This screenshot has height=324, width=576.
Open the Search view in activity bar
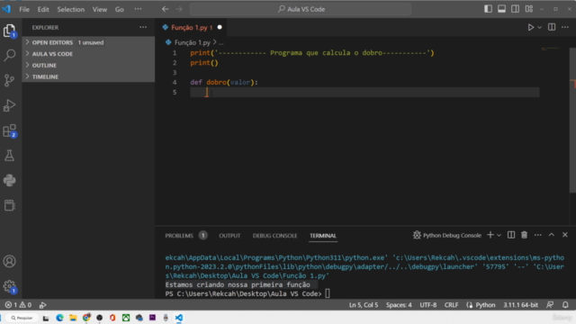pyautogui.click(x=10, y=55)
